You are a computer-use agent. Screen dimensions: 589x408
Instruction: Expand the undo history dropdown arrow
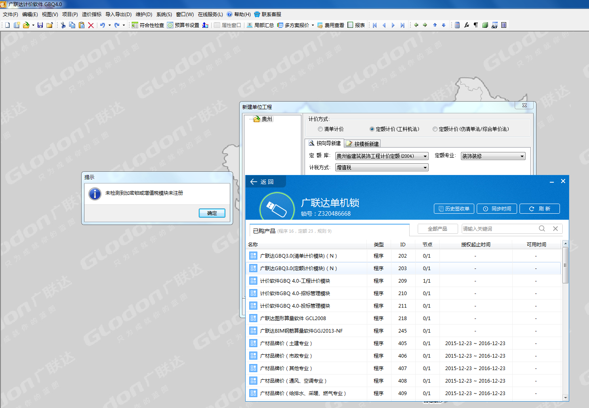(109, 25)
